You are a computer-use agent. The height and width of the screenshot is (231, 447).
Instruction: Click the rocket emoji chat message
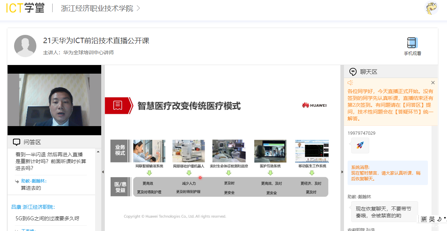(360, 145)
